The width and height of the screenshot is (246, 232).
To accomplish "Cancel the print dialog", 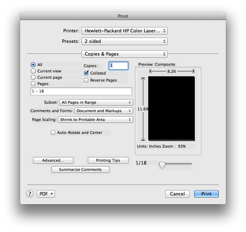I will [178, 194].
